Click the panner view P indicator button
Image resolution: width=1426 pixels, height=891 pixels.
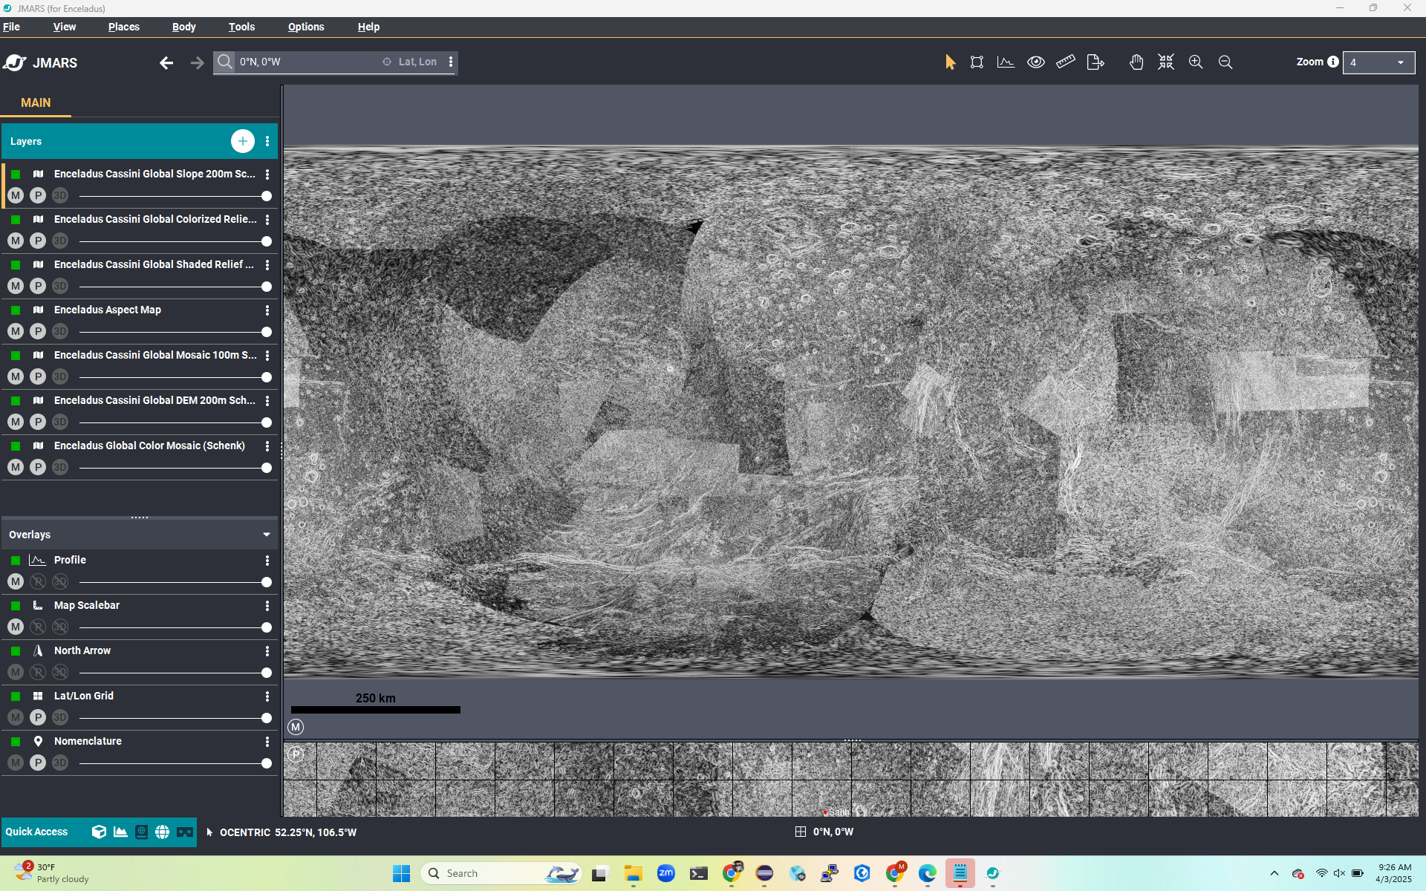tap(296, 754)
